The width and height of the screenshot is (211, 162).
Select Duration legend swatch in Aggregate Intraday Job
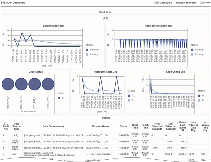click(x=192, y=50)
